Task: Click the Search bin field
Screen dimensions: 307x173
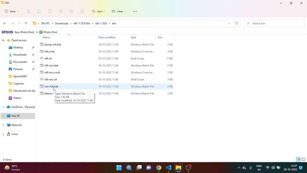Action: pyautogui.click(x=274, y=24)
